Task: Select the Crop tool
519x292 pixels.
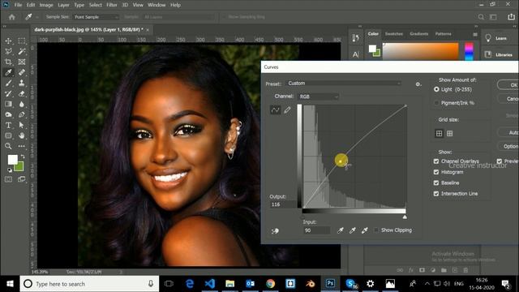Action: [8, 62]
